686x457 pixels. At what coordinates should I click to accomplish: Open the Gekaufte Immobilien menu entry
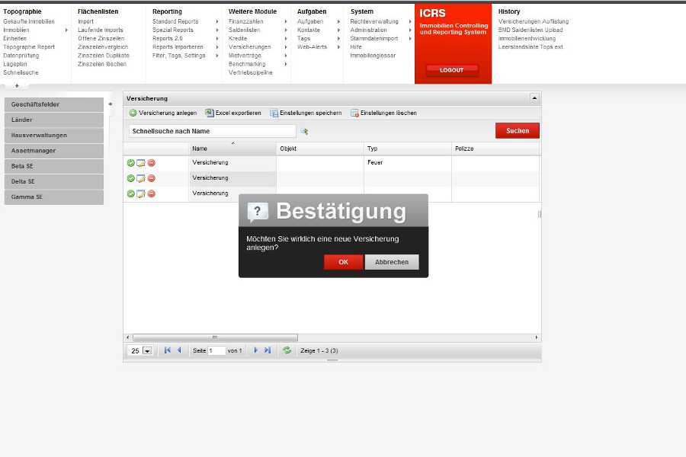click(29, 21)
